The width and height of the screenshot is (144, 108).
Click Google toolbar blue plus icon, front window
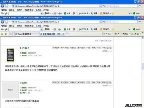pyautogui.click(x=59, y=29)
